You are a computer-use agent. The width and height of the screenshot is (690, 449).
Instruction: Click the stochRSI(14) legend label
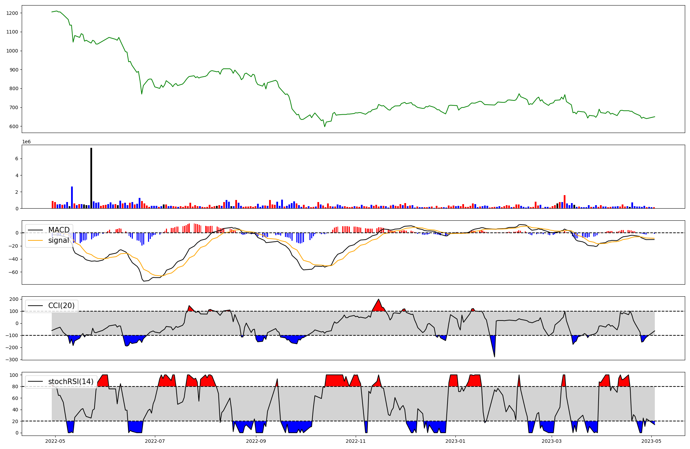click(70, 382)
